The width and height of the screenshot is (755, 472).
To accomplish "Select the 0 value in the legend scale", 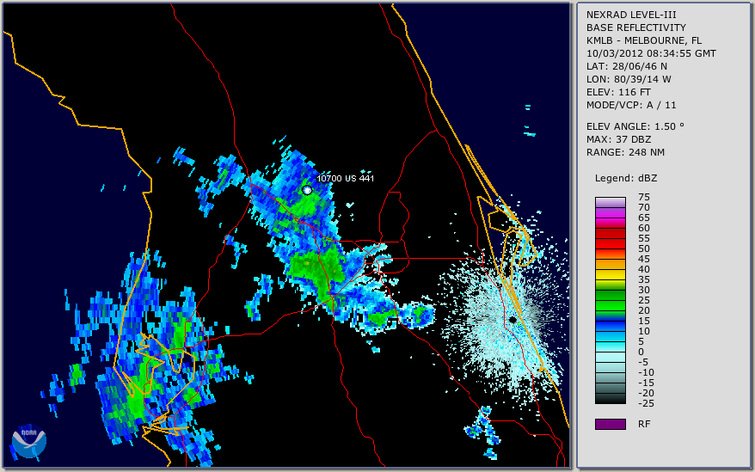I will coord(641,352).
